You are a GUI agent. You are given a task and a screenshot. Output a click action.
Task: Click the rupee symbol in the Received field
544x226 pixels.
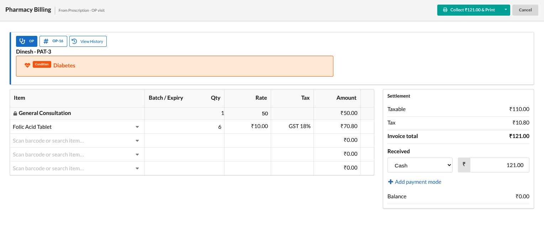tap(464, 165)
